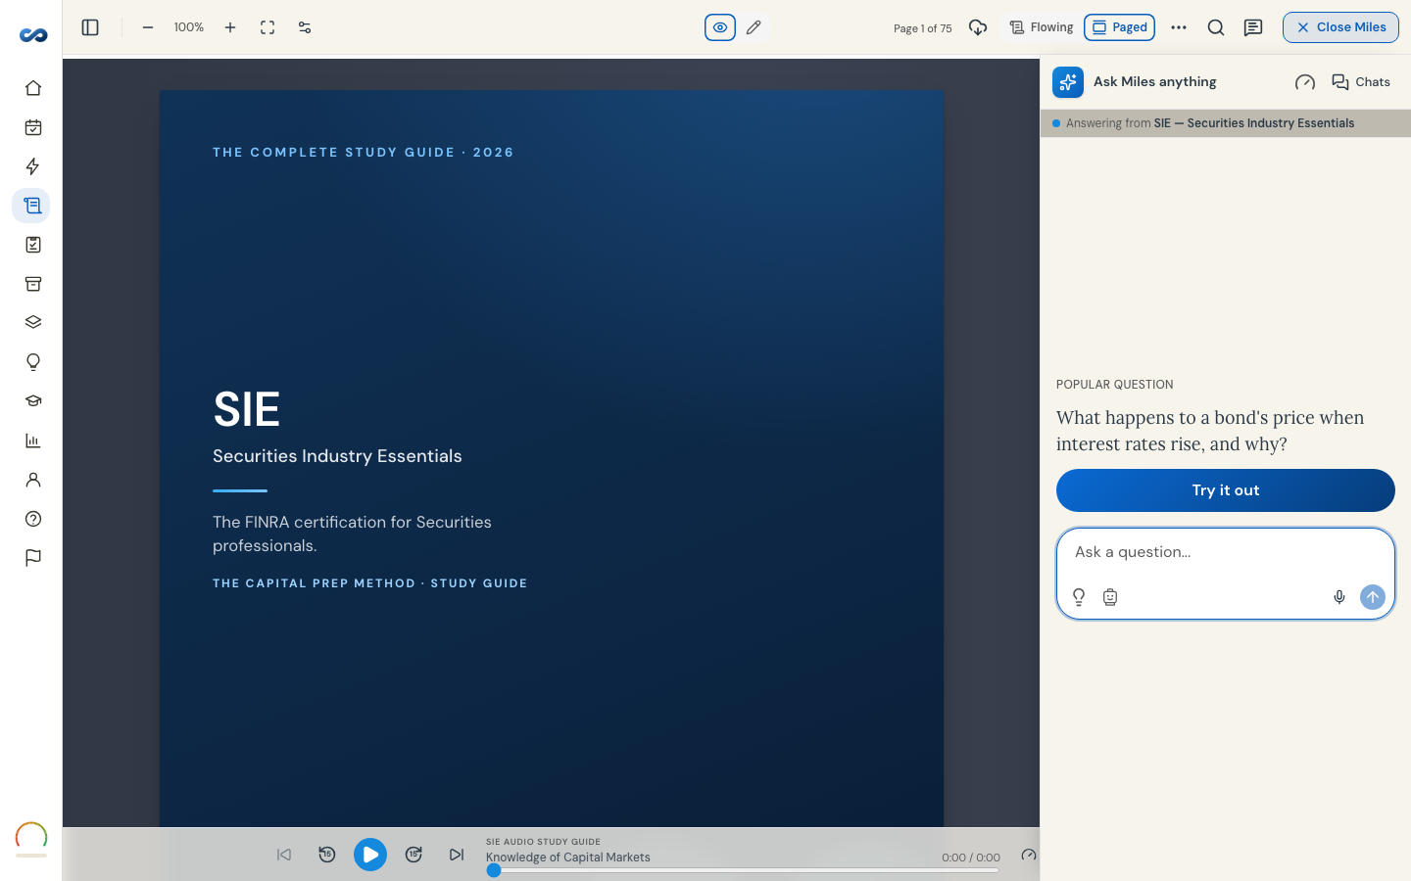This screenshot has width=1411, height=881.
Task: Open Chats in Miles panel
Action: click(1361, 82)
